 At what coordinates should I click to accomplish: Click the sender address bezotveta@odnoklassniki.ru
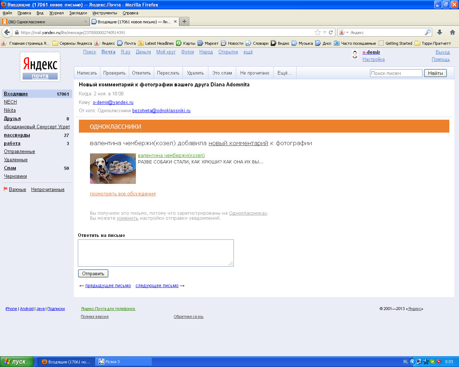pos(161,110)
